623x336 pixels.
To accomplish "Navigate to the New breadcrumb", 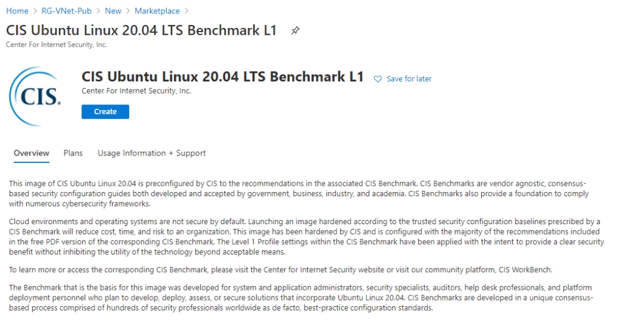I will coord(113,11).
